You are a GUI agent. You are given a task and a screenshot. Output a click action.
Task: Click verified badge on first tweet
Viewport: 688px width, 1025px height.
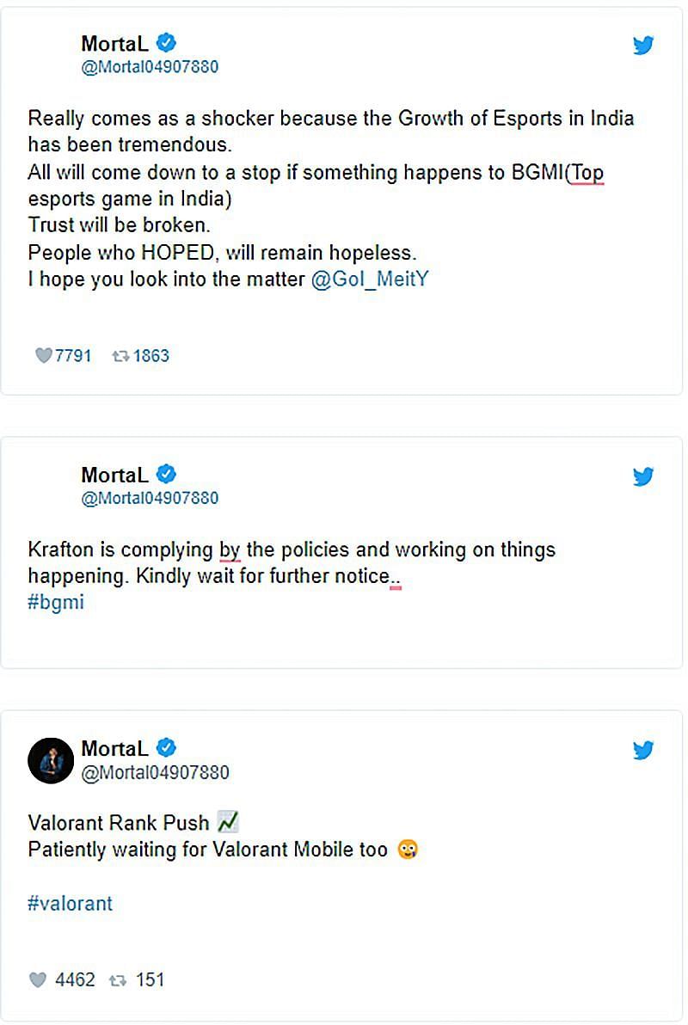point(166,42)
